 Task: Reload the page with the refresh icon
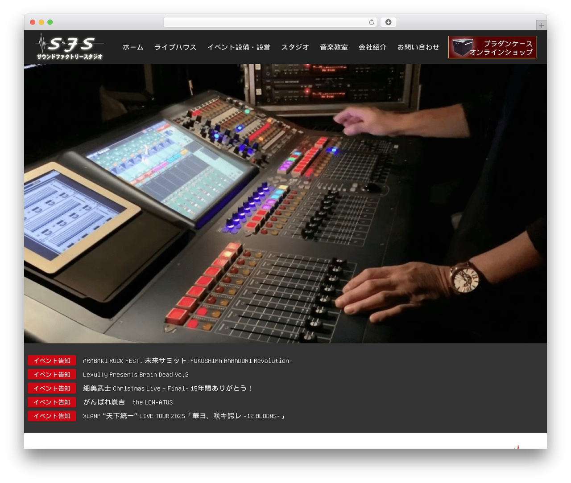(x=372, y=22)
